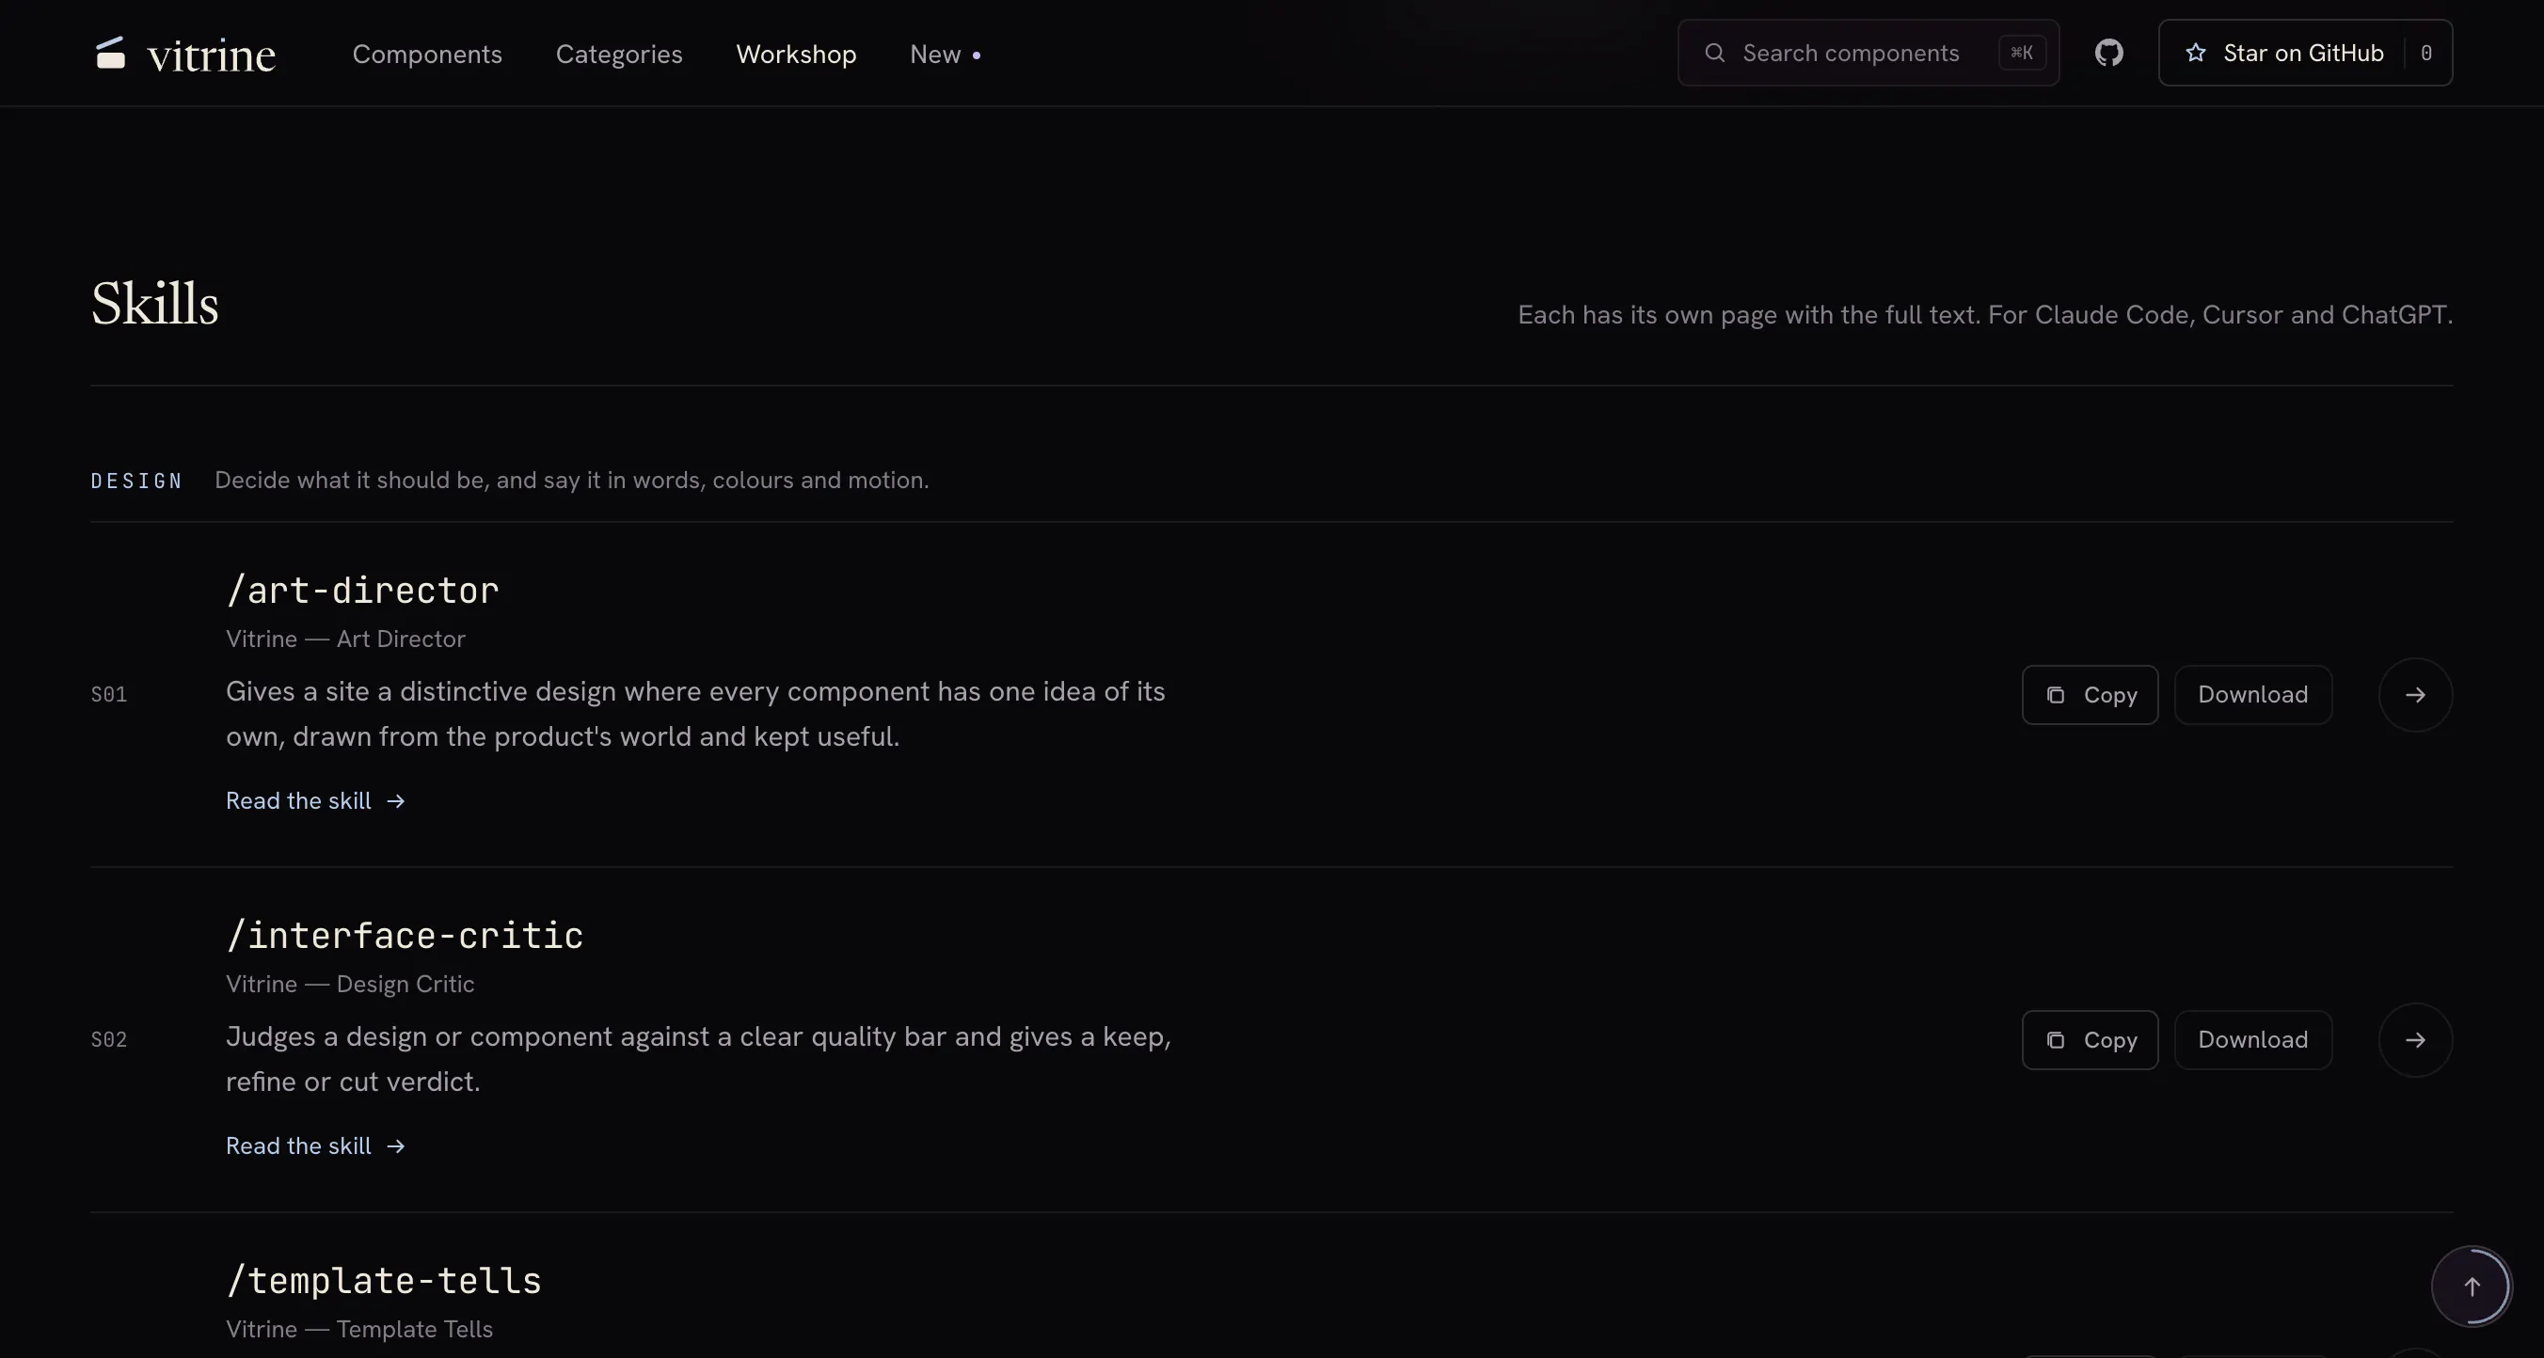
Task: Read the skill link under interface-critic
Action: coord(315,1145)
